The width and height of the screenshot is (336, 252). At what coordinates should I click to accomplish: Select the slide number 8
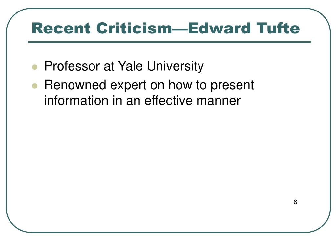295,202
